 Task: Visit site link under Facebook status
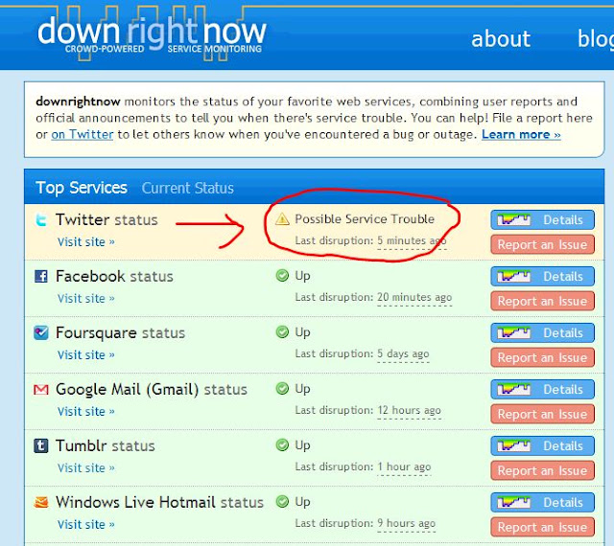86,299
